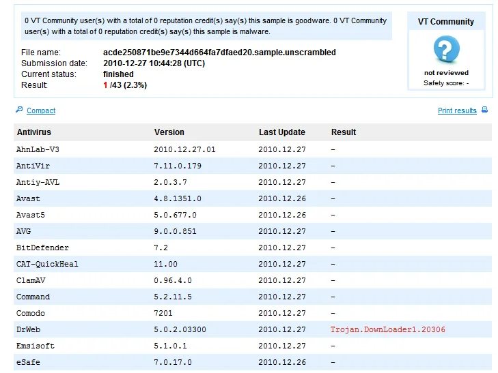
Task: Click the Avast row's last update 2010.12.26
Action: [282, 198]
